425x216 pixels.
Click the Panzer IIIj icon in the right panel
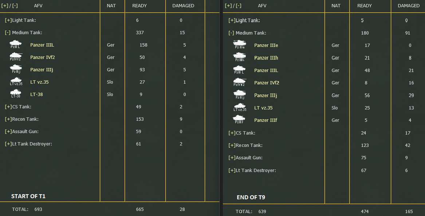pos(240,95)
